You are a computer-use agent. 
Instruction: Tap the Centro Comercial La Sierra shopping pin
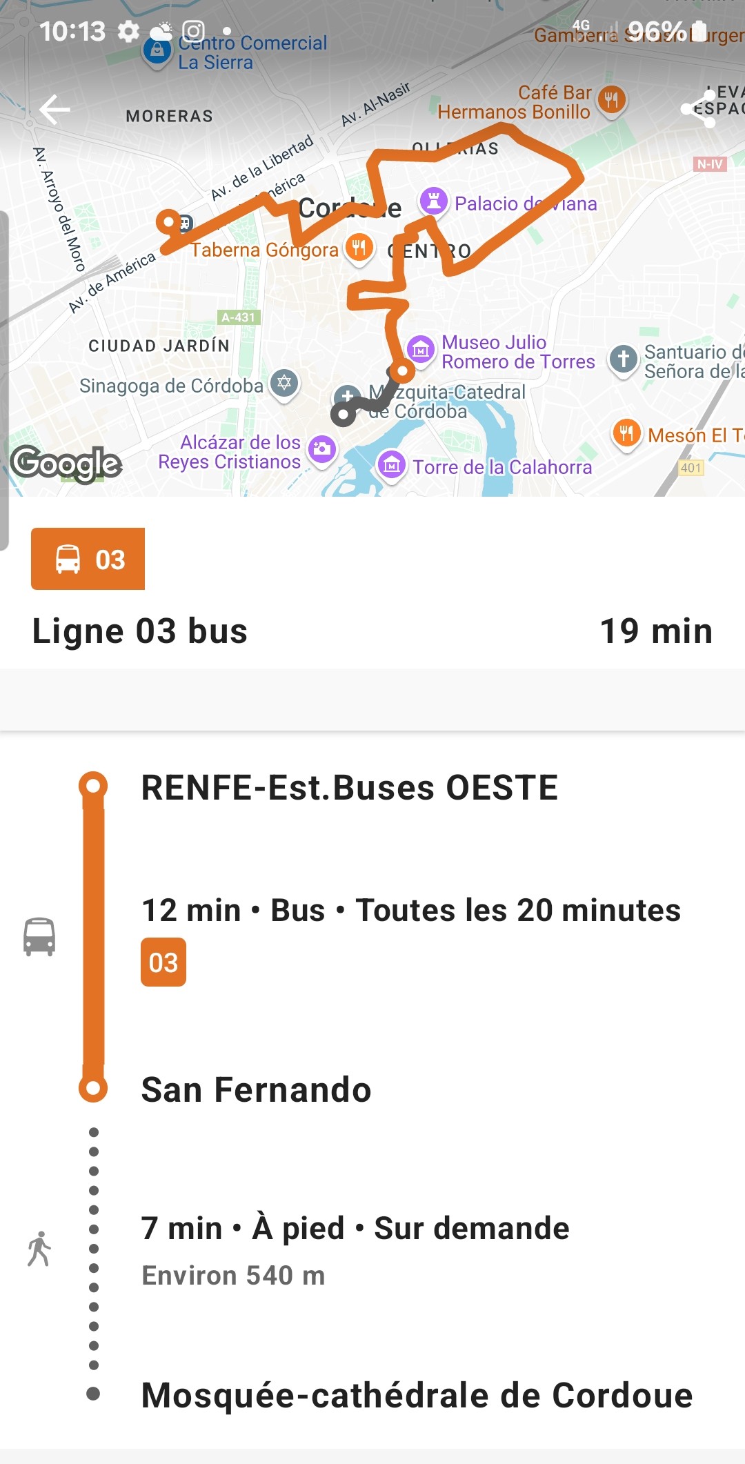click(x=157, y=51)
